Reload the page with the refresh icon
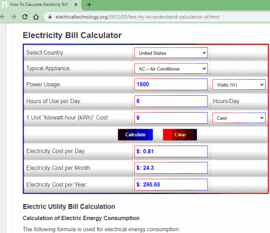Image resolution: width=270 pixels, height=233 pixels. pos(25,17)
